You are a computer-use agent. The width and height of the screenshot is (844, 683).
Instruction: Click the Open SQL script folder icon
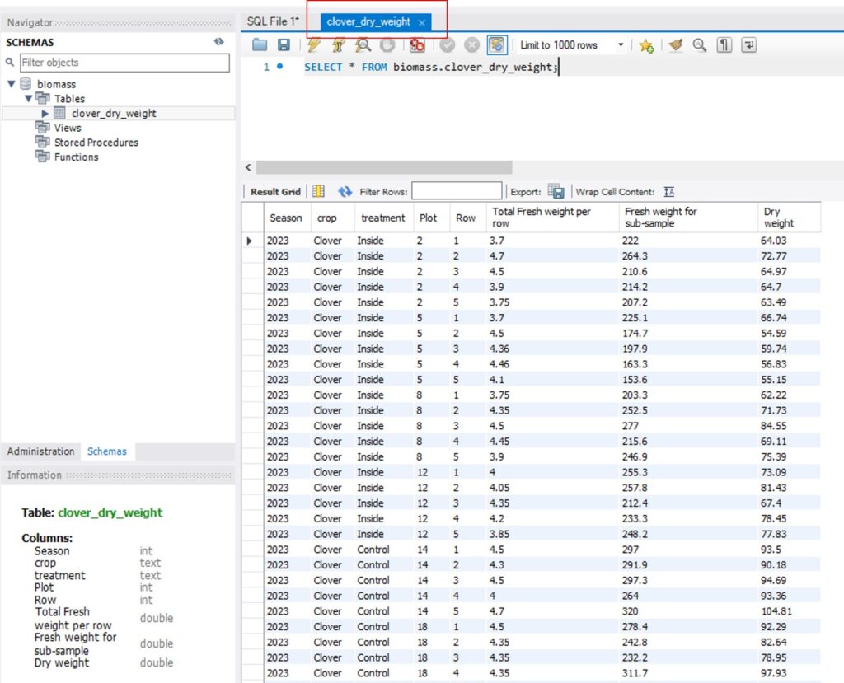pyautogui.click(x=260, y=45)
